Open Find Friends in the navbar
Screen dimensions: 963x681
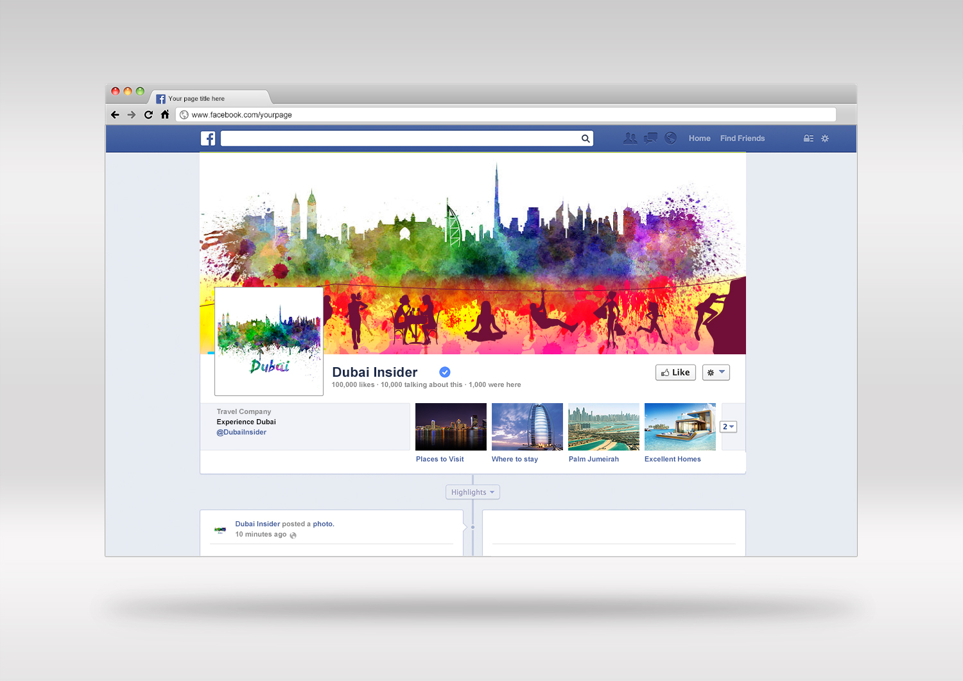[x=742, y=138]
